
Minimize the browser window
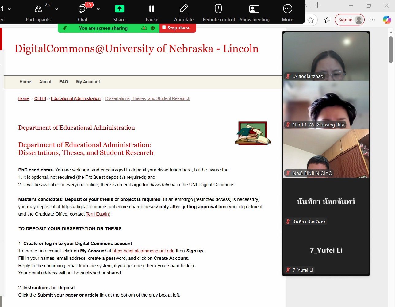[351, 5]
